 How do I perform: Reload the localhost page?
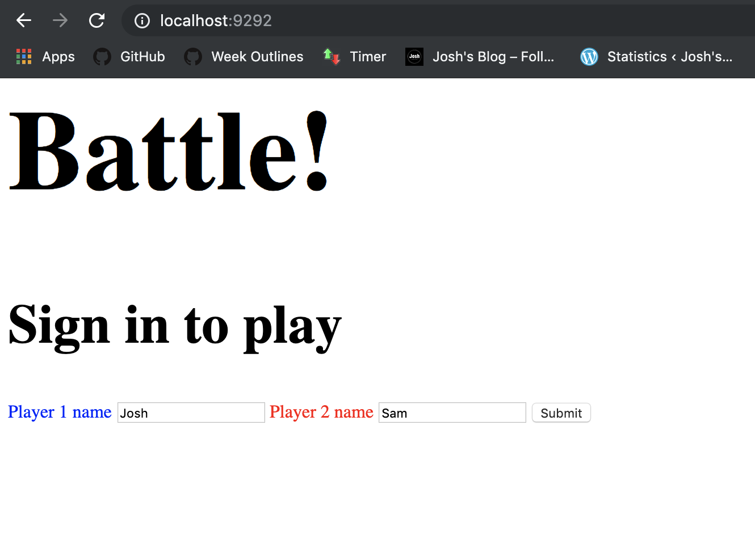pos(97,21)
